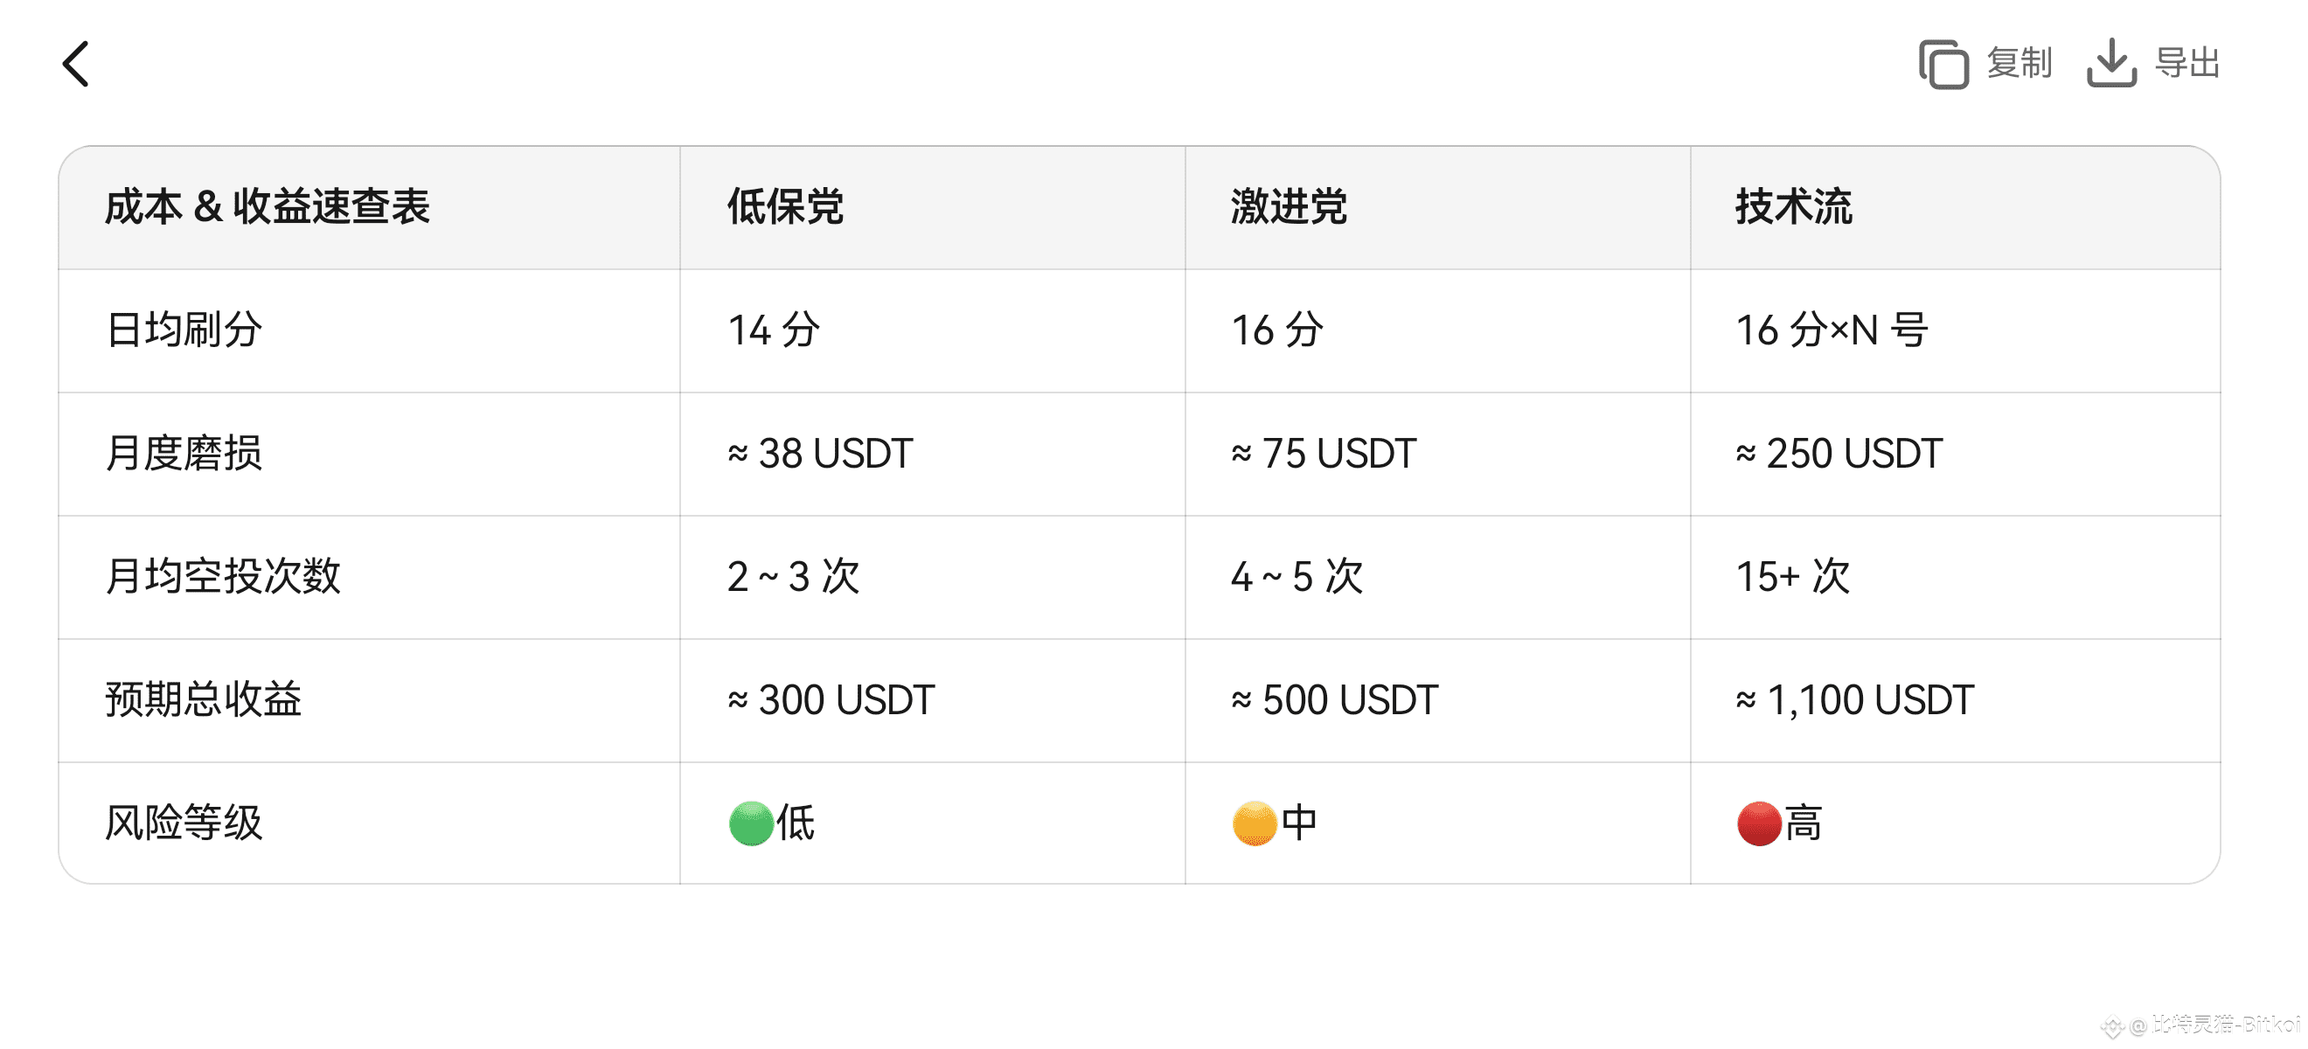Select the 预期总收益 row label
Image resolution: width=2308 pixels, height=1049 pixels.
pyautogui.click(x=204, y=699)
